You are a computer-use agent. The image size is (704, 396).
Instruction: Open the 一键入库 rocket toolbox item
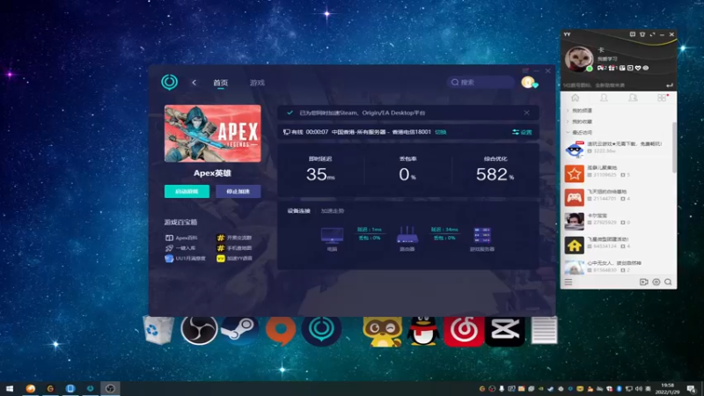pos(180,248)
